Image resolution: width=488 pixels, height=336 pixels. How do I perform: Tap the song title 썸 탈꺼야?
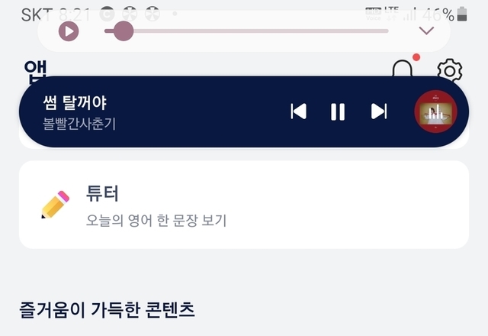point(75,102)
